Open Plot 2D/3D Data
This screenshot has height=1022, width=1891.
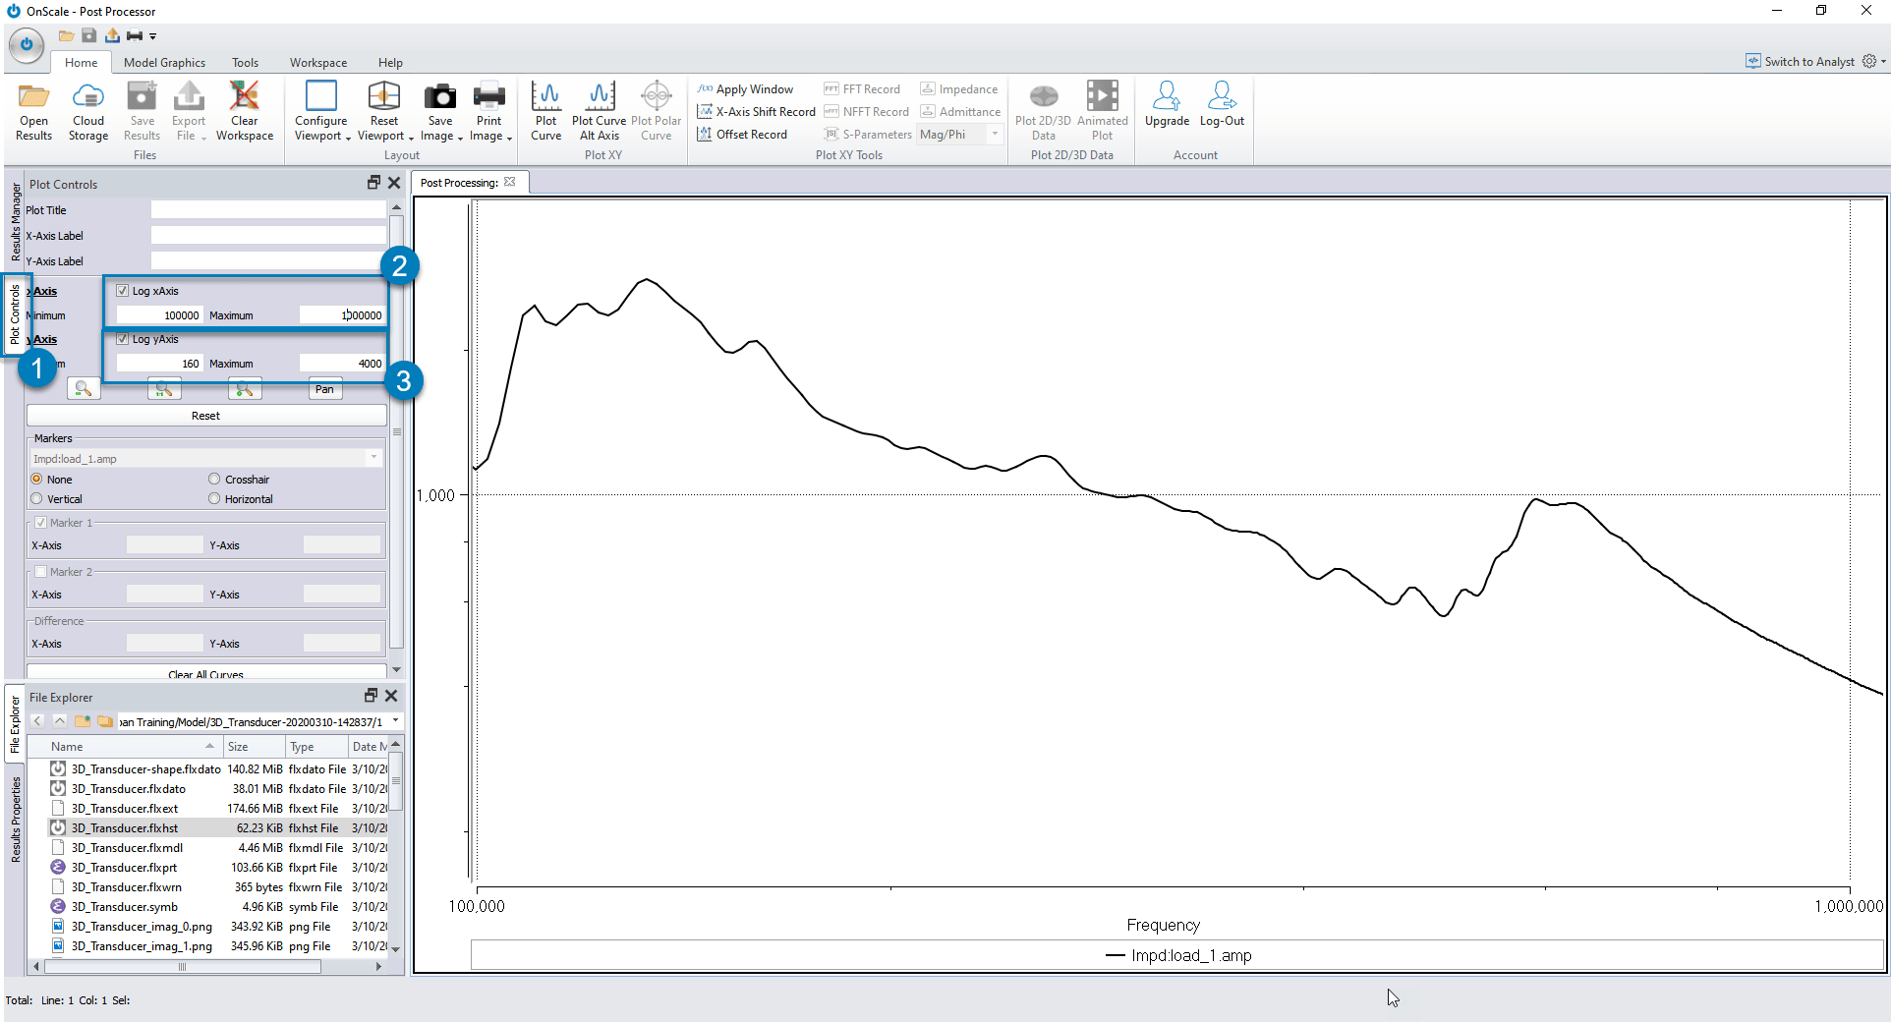pyautogui.click(x=1043, y=112)
